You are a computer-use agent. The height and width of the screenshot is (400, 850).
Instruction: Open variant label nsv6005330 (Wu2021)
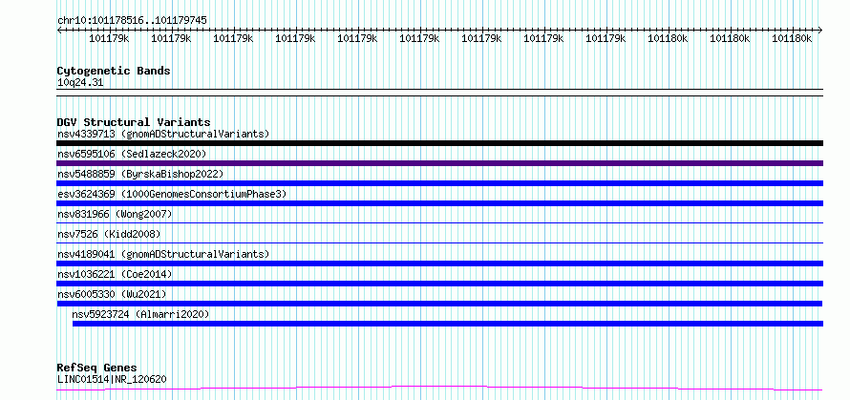pos(112,294)
